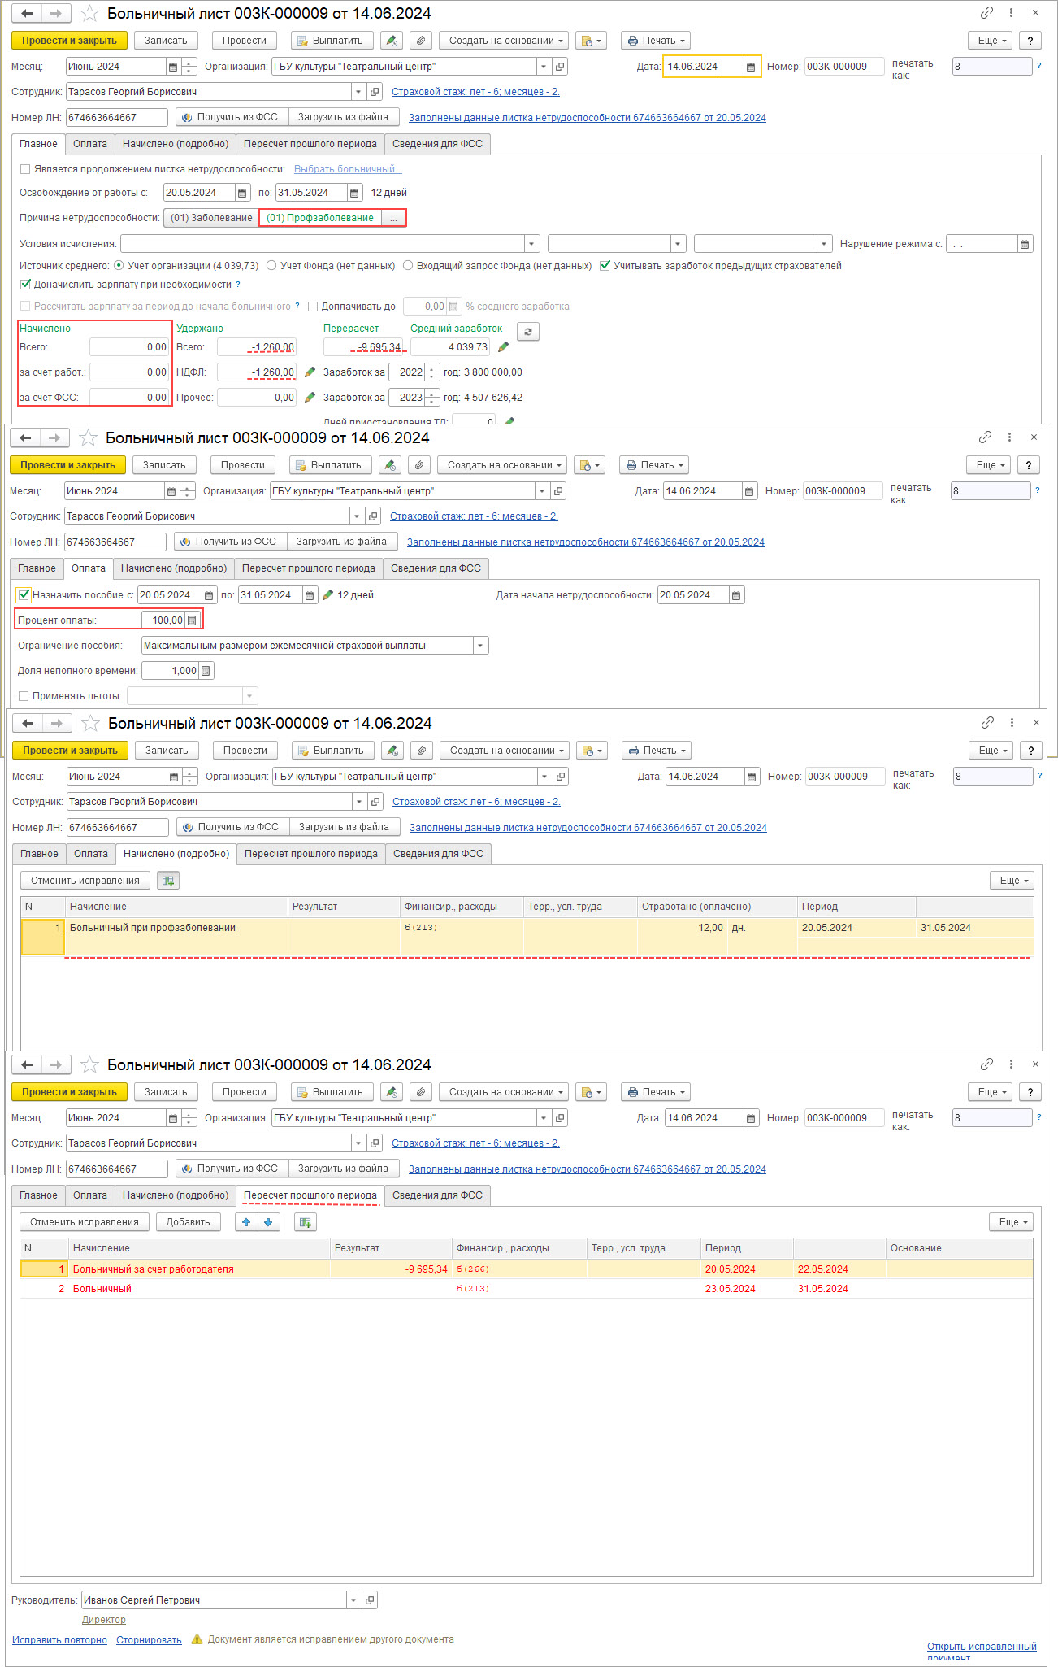Open the calculator in the Доля неполного времени field
The height and width of the screenshot is (1667, 1058).
coord(206,671)
